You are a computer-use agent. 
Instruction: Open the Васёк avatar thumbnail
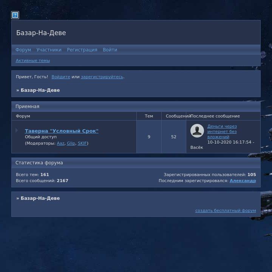197,131
